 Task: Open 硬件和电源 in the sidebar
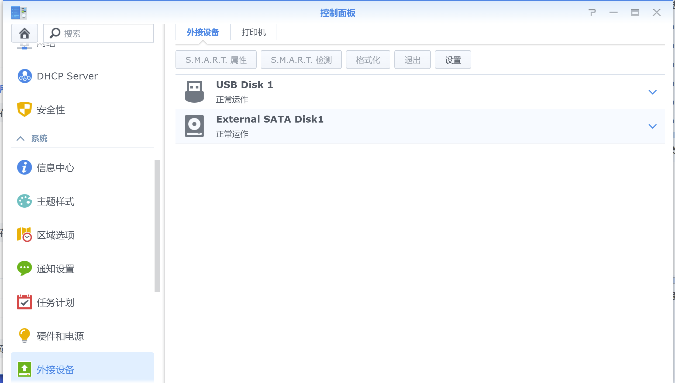82,336
